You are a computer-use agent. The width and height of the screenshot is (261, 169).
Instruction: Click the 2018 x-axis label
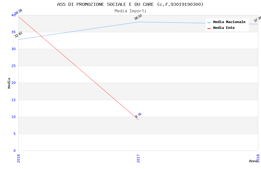(258, 158)
